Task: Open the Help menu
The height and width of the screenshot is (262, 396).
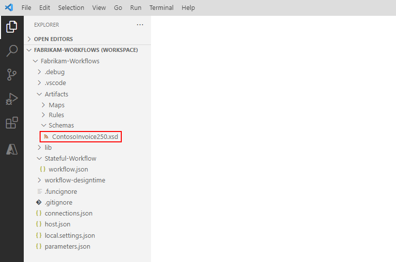Action: point(188,8)
